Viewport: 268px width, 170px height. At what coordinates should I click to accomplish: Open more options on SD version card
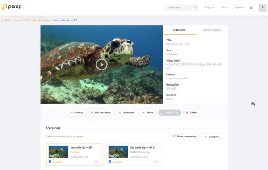pos(96,162)
